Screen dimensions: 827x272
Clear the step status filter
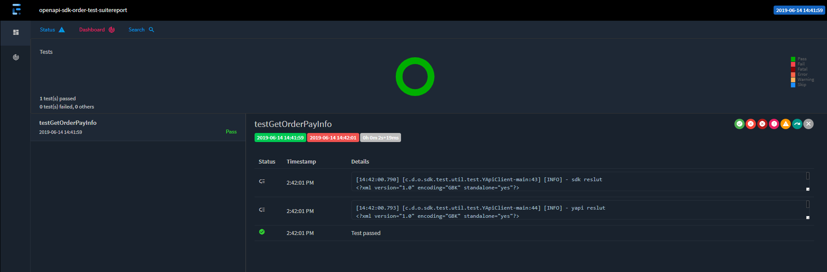808,124
